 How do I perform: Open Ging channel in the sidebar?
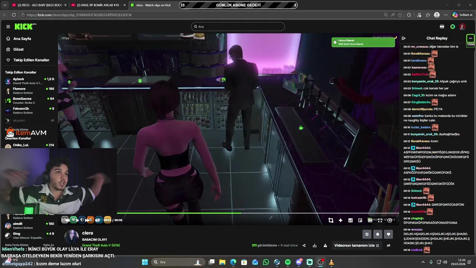pyautogui.click(x=29, y=236)
